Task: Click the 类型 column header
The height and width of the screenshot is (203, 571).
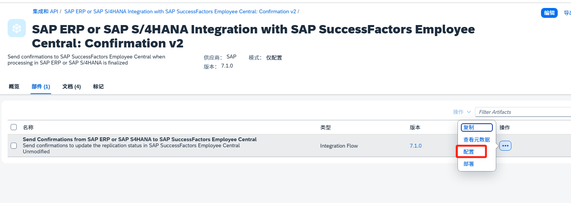Action: point(326,127)
